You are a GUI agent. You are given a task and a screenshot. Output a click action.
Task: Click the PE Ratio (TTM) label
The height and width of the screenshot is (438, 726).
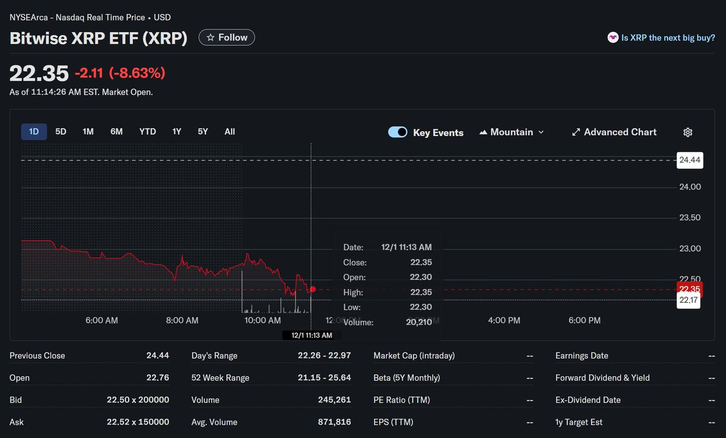coord(402,400)
